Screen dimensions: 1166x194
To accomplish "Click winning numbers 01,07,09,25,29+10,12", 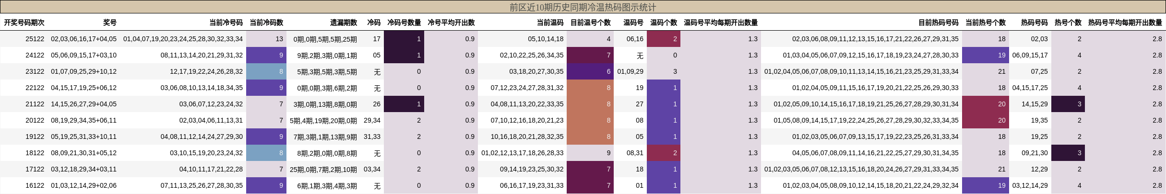I will [84, 71].
